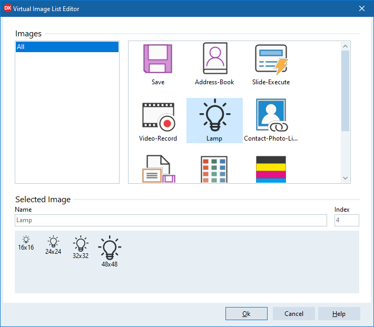
Task: Click the Video-Record label text
Action: pos(158,138)
